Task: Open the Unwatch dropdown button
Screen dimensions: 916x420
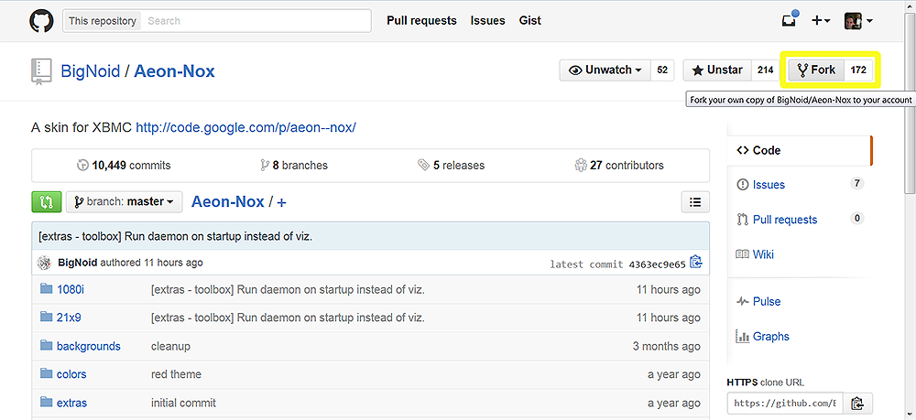Action: click(605, 70)
